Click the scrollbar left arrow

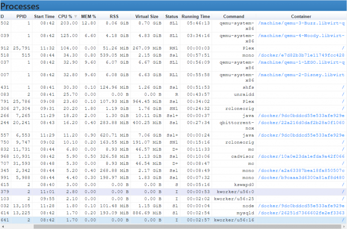point(3,227)
